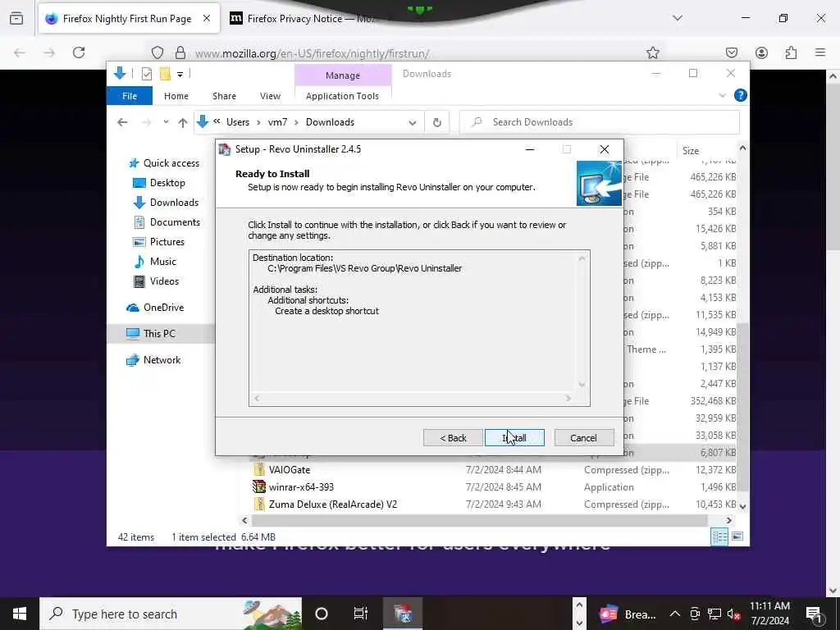Click scroll-down arrow of file list

(x=742, y=505)
